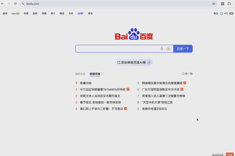This screenshot has height=156, width=235.
Task: Open hot search 春暖中国
Action: tap(86, 83)
